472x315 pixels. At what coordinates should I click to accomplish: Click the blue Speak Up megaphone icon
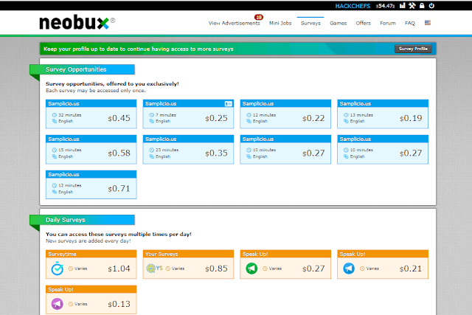[349, 269]
